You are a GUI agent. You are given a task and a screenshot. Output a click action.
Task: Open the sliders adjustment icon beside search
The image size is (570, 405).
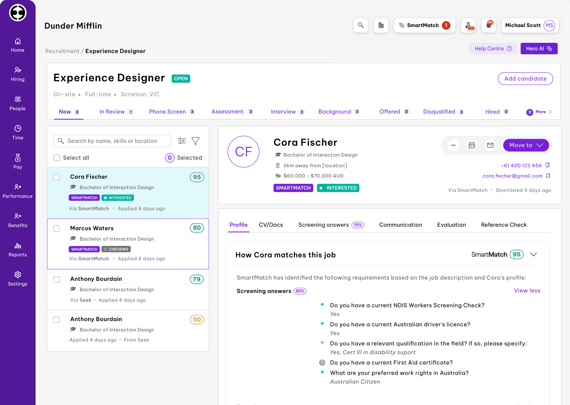182,141
